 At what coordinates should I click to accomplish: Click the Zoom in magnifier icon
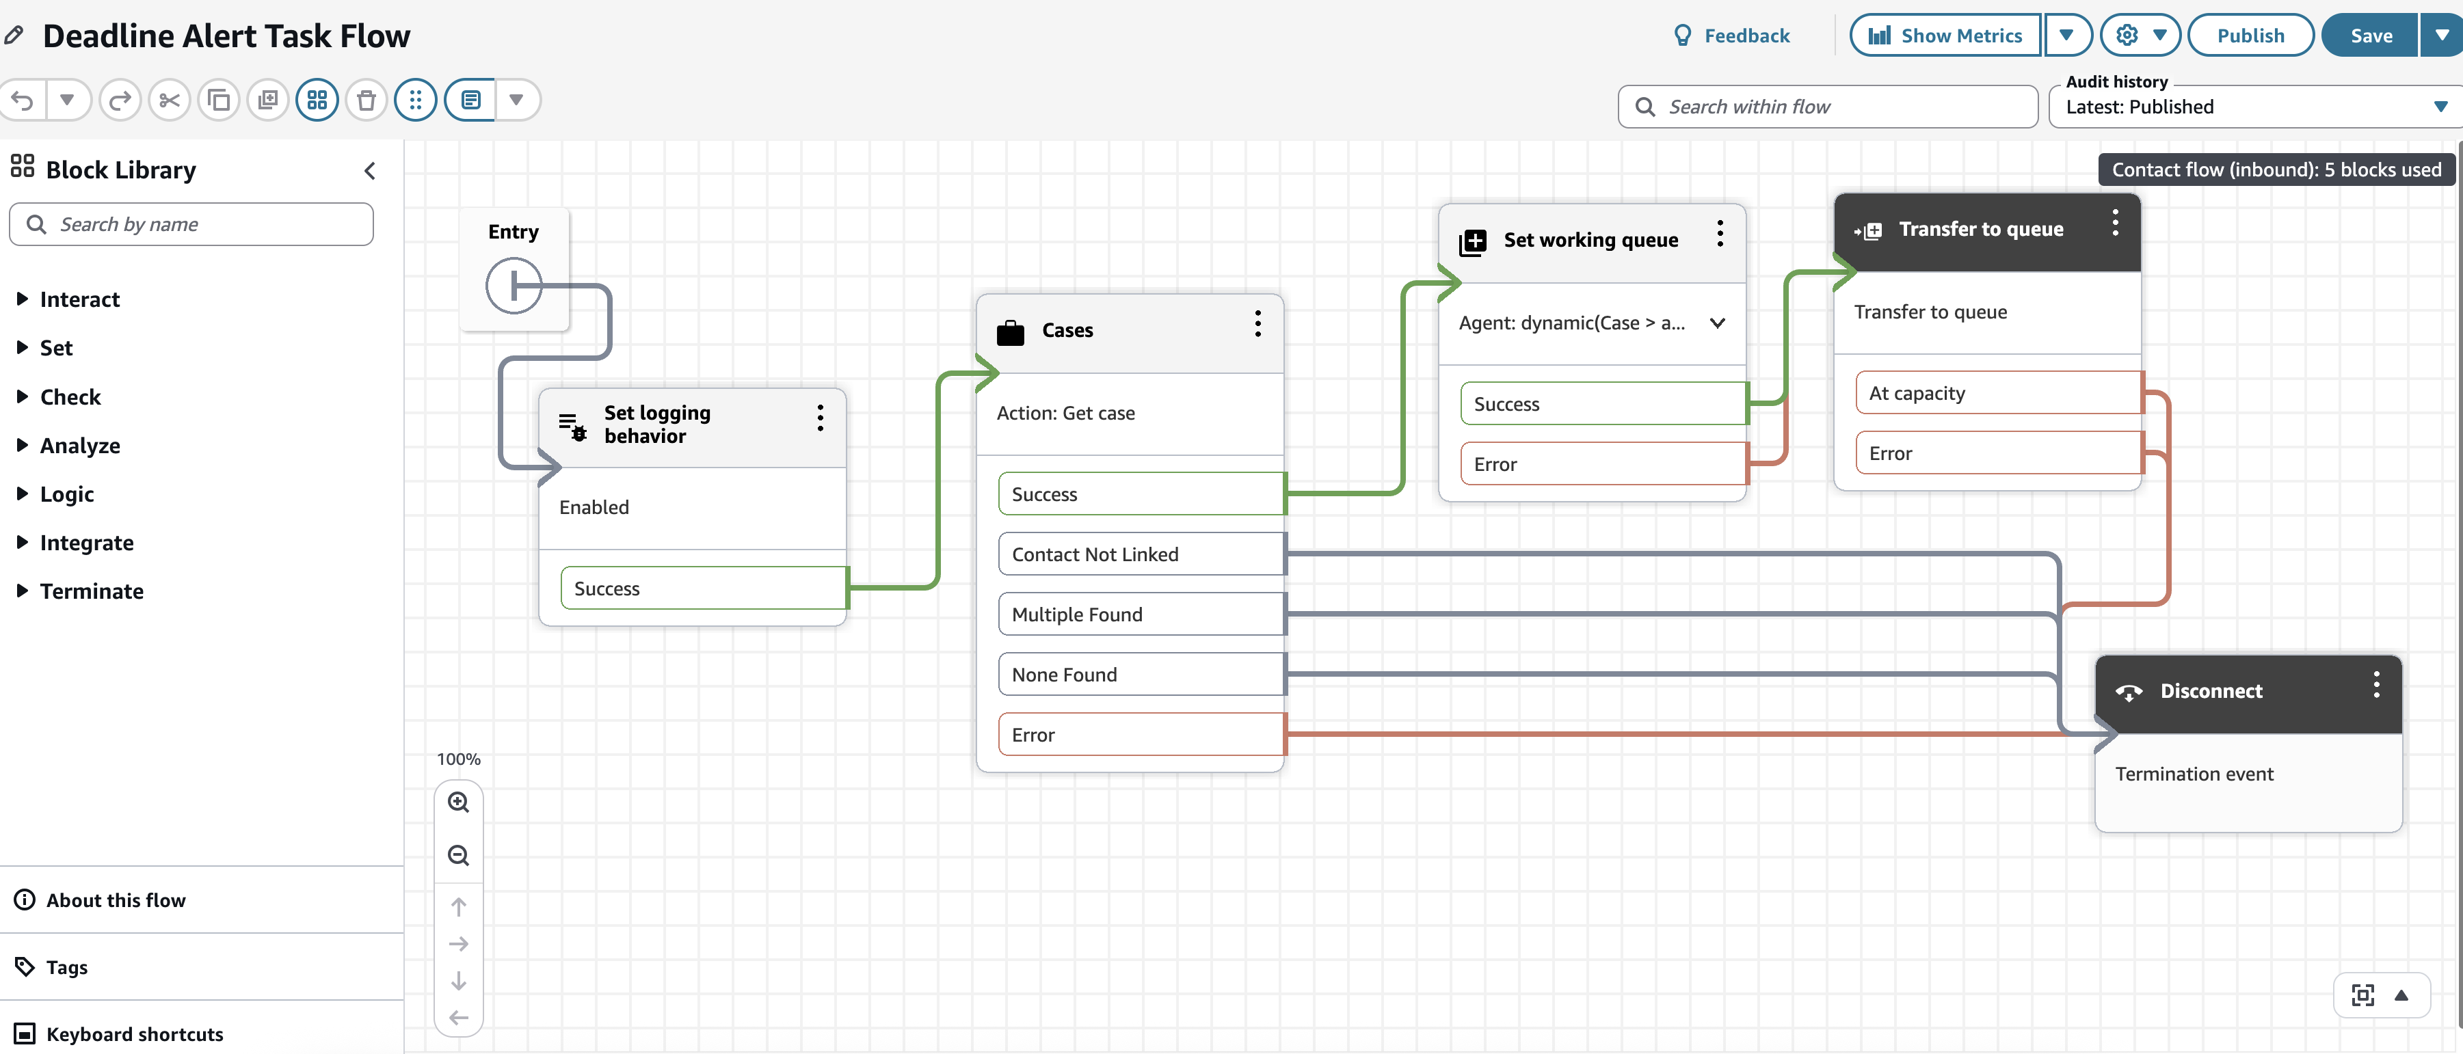click(x=459, y=802)
